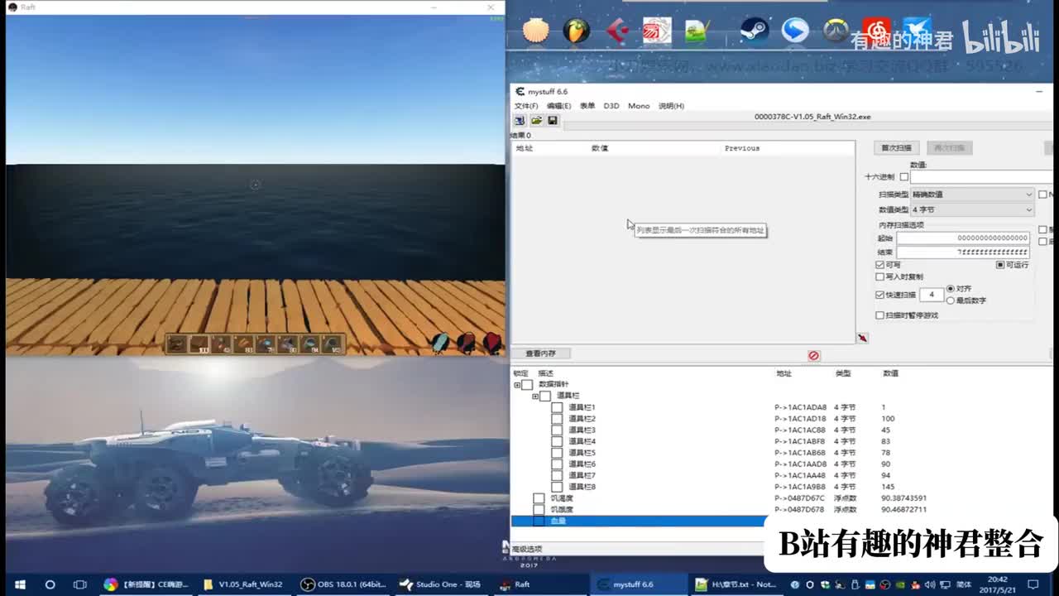Open V1.05_Raft_Win32 folder taskbar item
This screenshot has height=596, width=1059.
tap(244, 584)
